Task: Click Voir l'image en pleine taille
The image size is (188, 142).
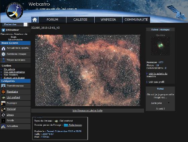Action: pos(87,111)
